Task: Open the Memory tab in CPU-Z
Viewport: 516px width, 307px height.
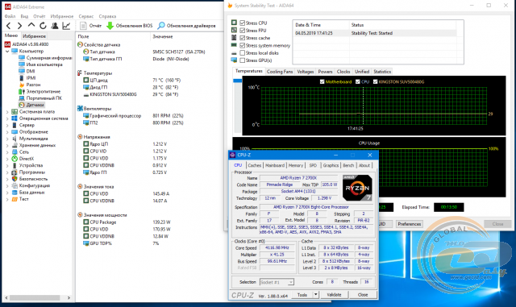Action: click(x=296, y=165)
